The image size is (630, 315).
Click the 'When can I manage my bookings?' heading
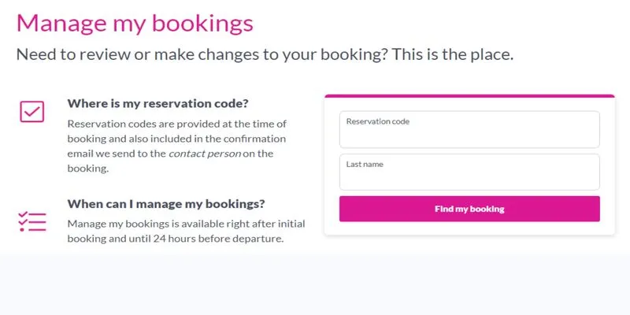(x=166, y=204)
